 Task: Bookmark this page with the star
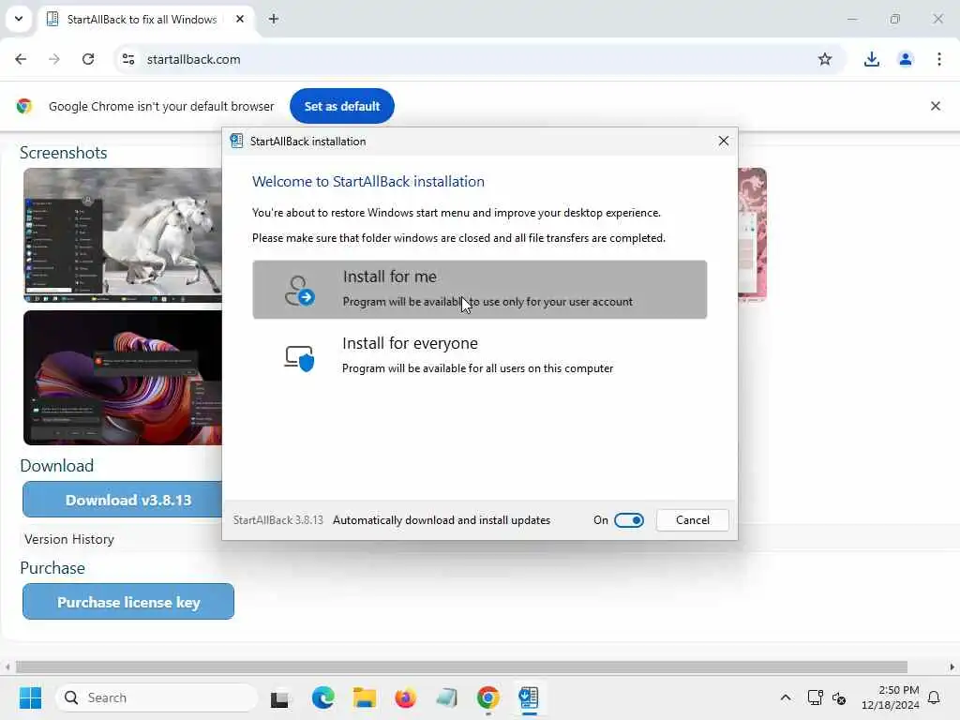825,59
